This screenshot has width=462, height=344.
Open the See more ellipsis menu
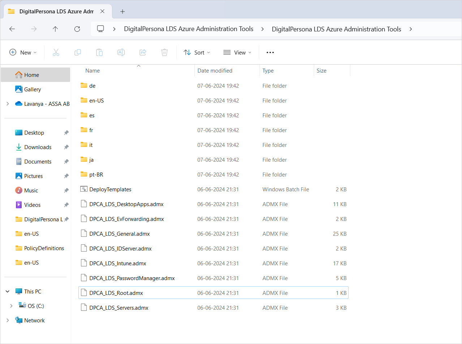coord(270,52)
